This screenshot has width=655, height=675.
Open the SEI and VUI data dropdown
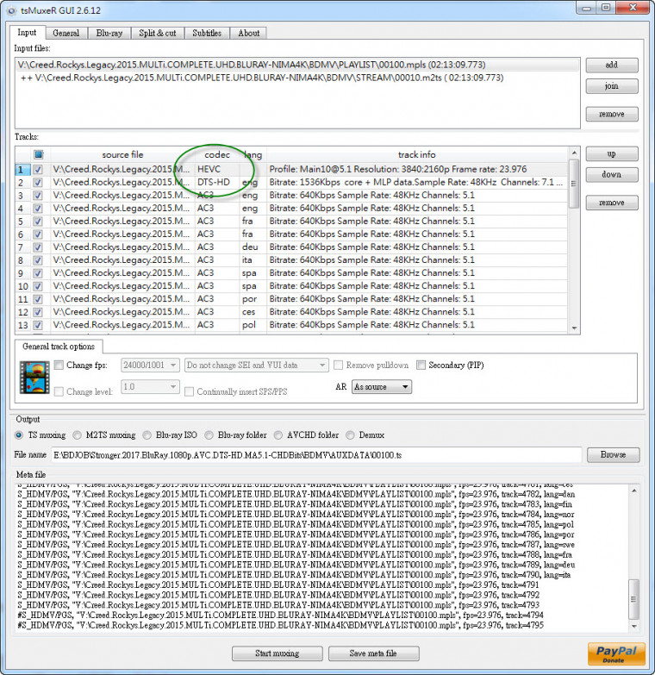pyautogui.click(x=255, y=366)
